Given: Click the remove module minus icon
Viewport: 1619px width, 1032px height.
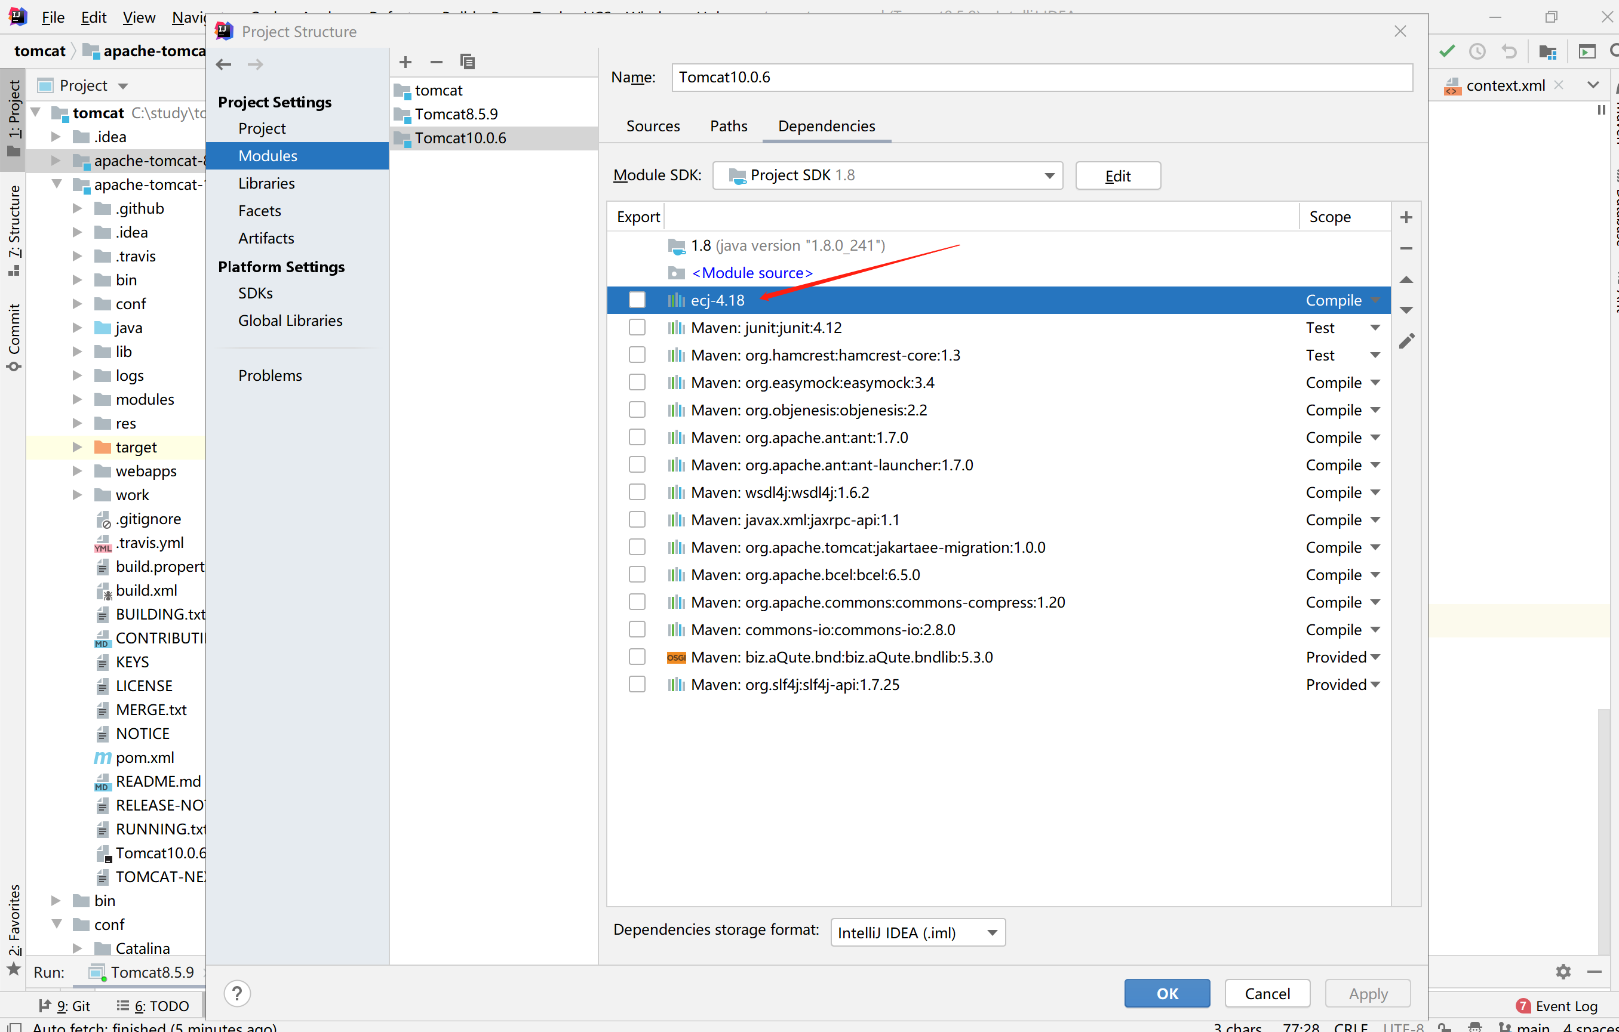Looking at the screenshot, I should pos(437,62).
